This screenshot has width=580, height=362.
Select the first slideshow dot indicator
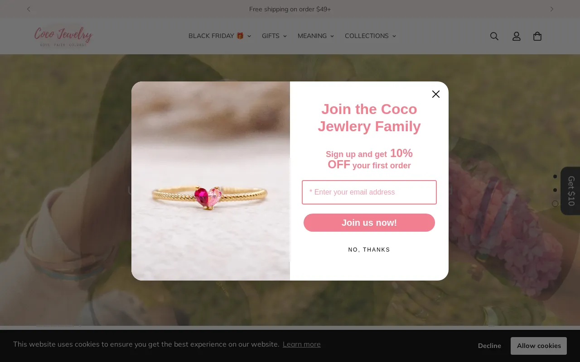click(555, 176)
